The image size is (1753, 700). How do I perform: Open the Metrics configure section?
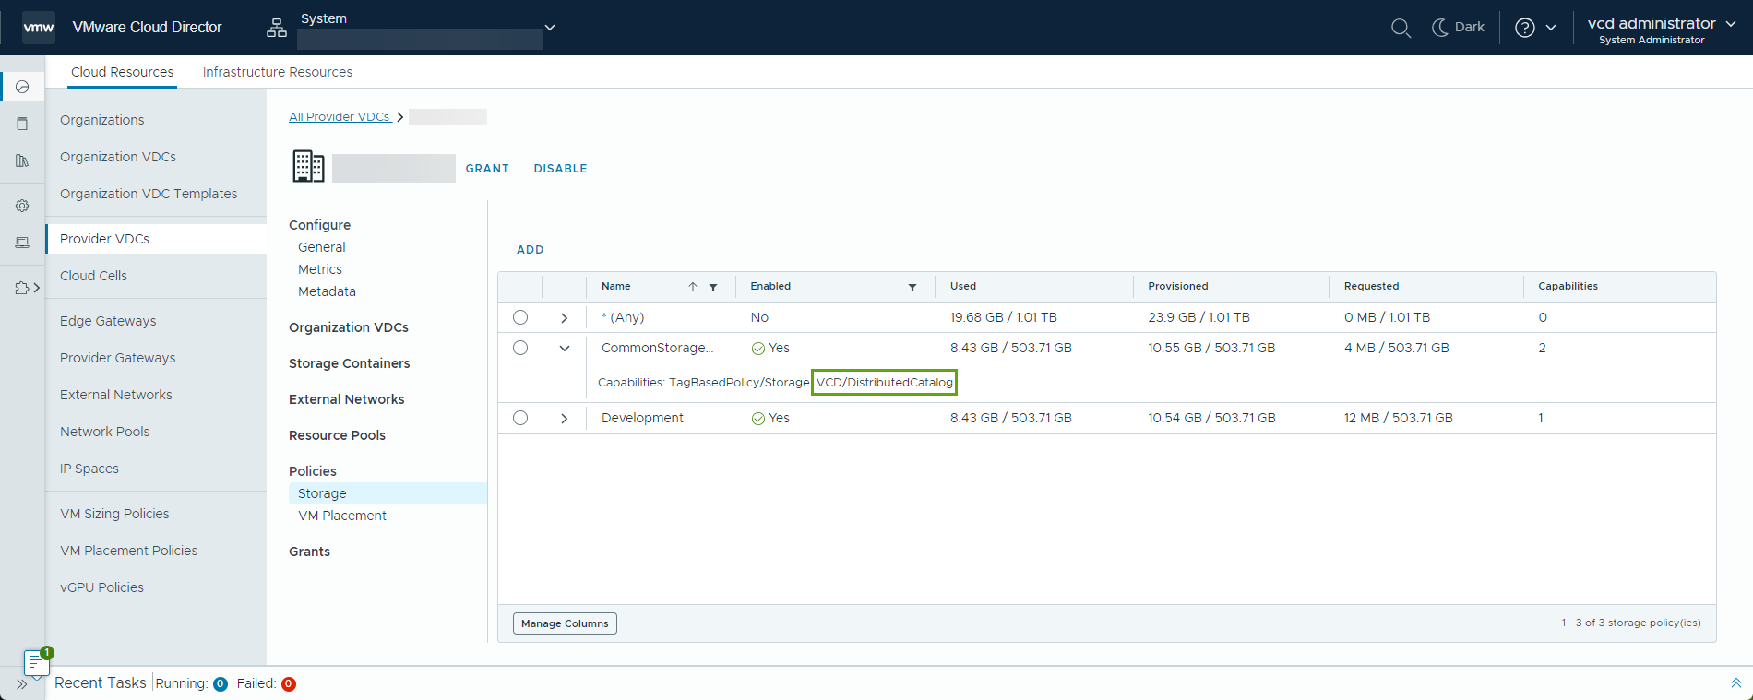point(320,269)
